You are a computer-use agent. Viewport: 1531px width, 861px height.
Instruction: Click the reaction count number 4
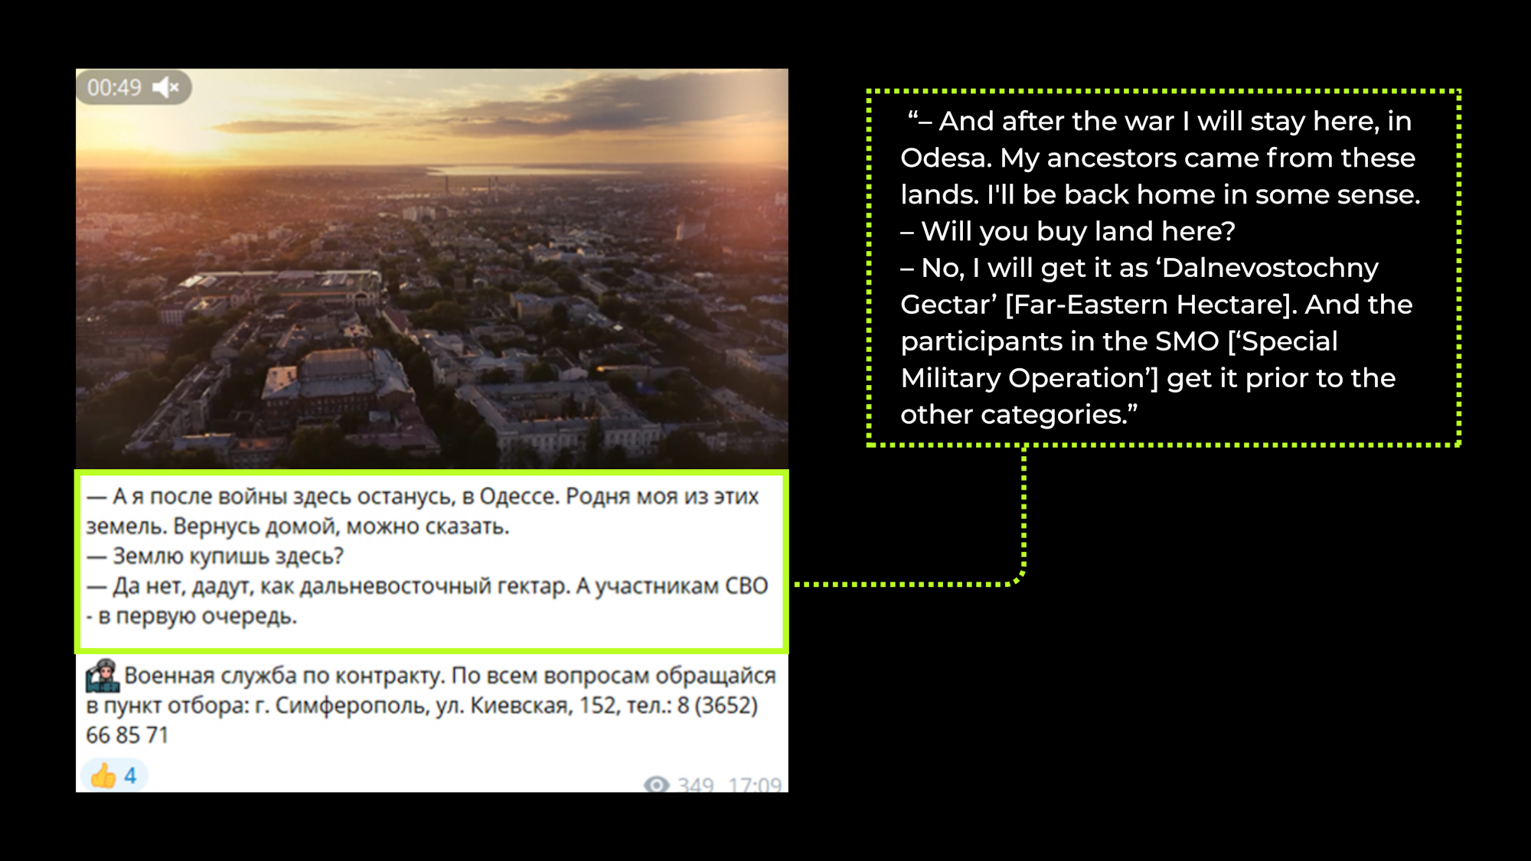tap(131, 775)
